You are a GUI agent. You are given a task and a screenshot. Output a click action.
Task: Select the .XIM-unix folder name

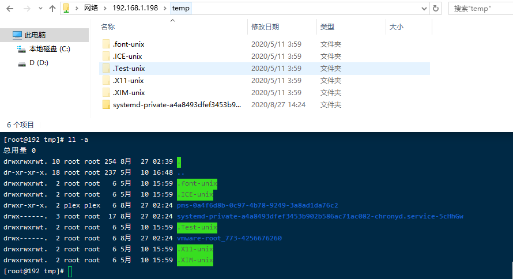click(129, 93)
